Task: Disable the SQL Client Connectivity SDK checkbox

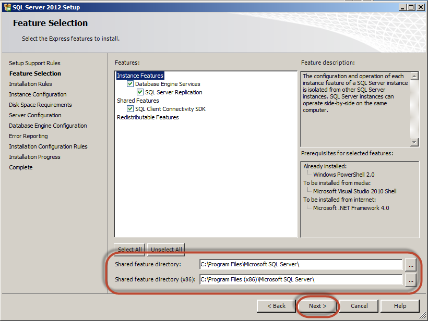Action: (130, 109)
